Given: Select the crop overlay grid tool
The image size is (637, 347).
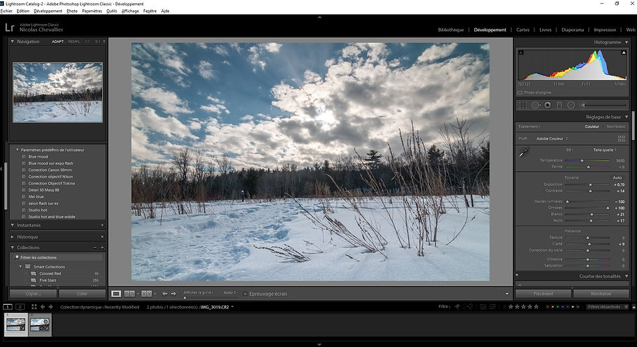Looking at the screenshot, I should (523, 105).
